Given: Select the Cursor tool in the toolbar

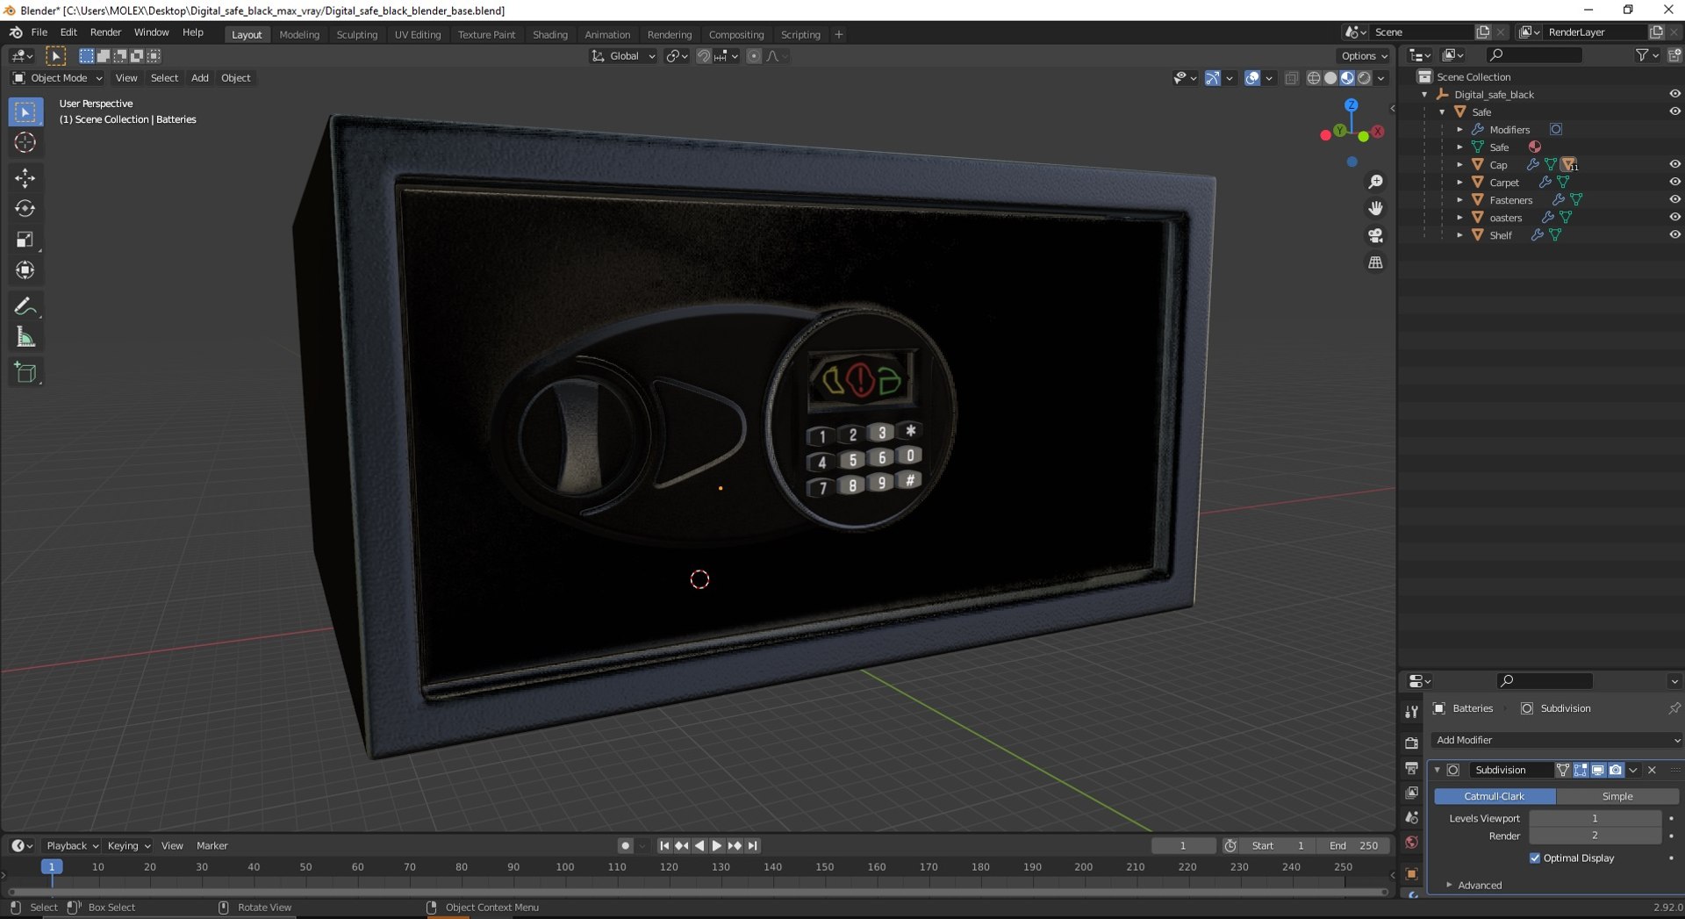Looking at the screenshot, I should tap(25, 143).
